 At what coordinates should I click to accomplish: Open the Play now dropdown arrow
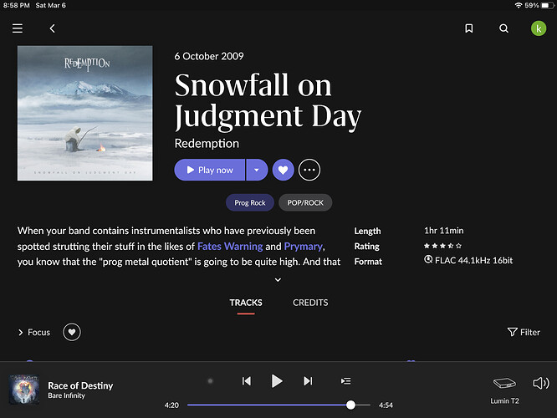(257, 170)
